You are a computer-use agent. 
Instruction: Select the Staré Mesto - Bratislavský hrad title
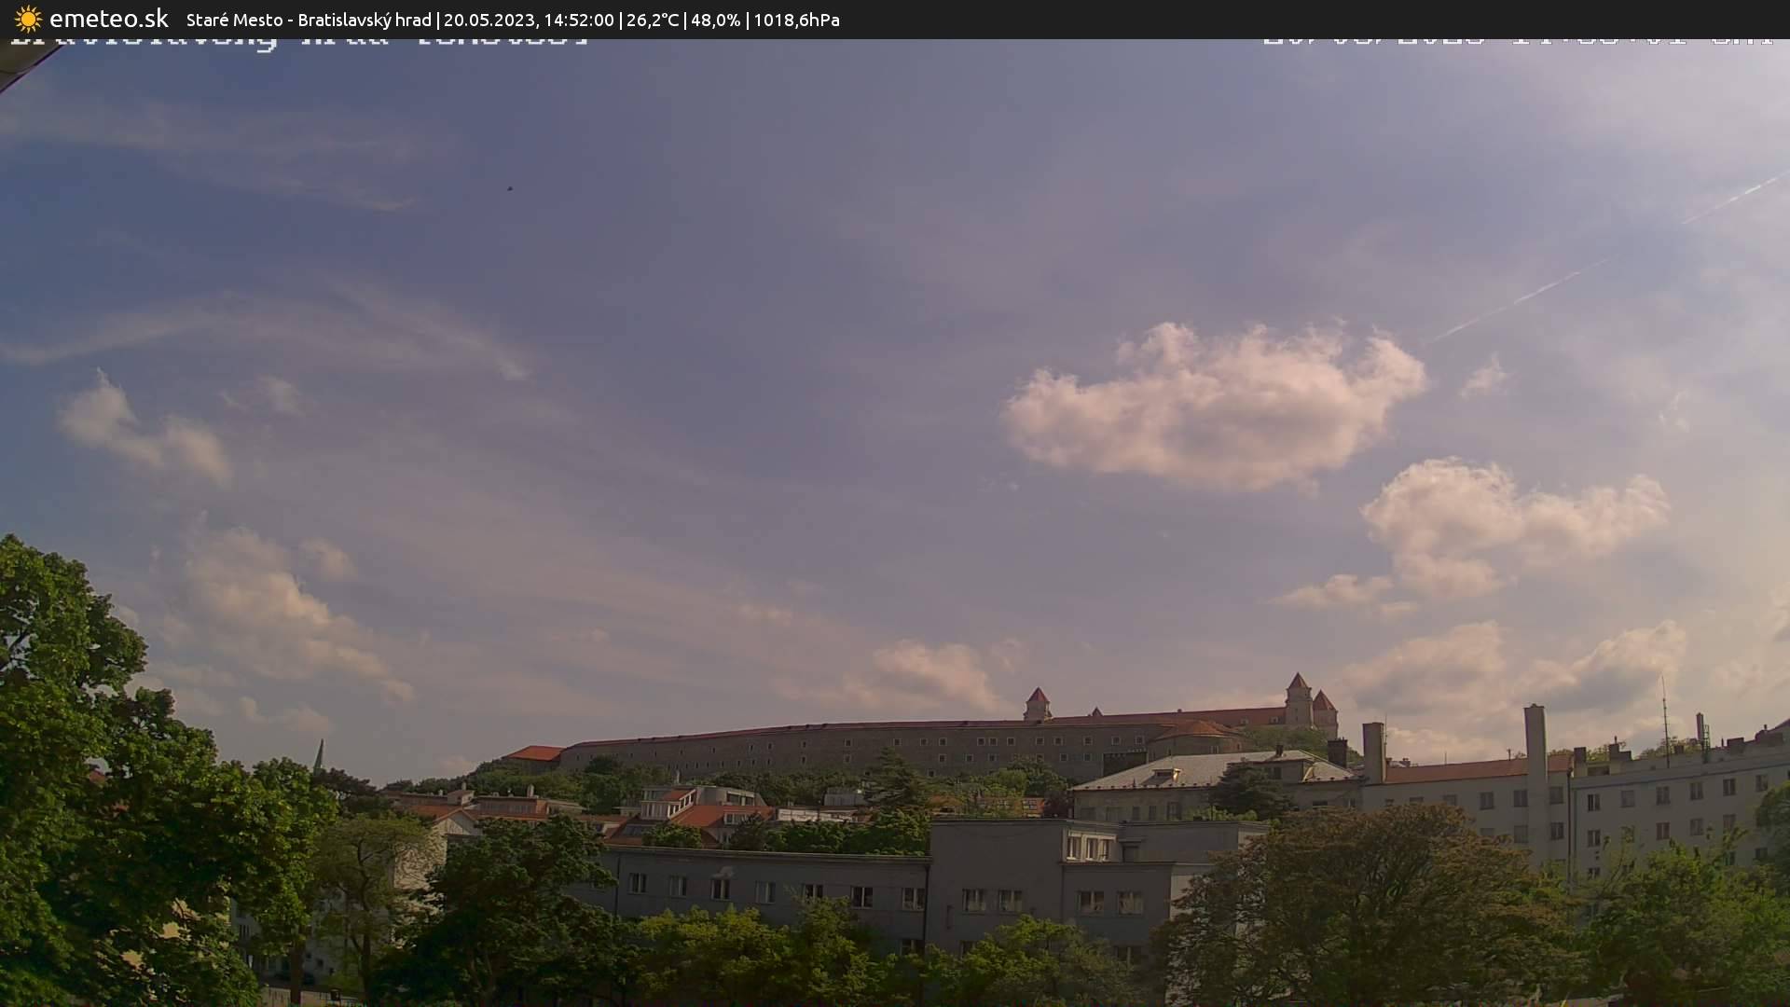tap(308, 19)
